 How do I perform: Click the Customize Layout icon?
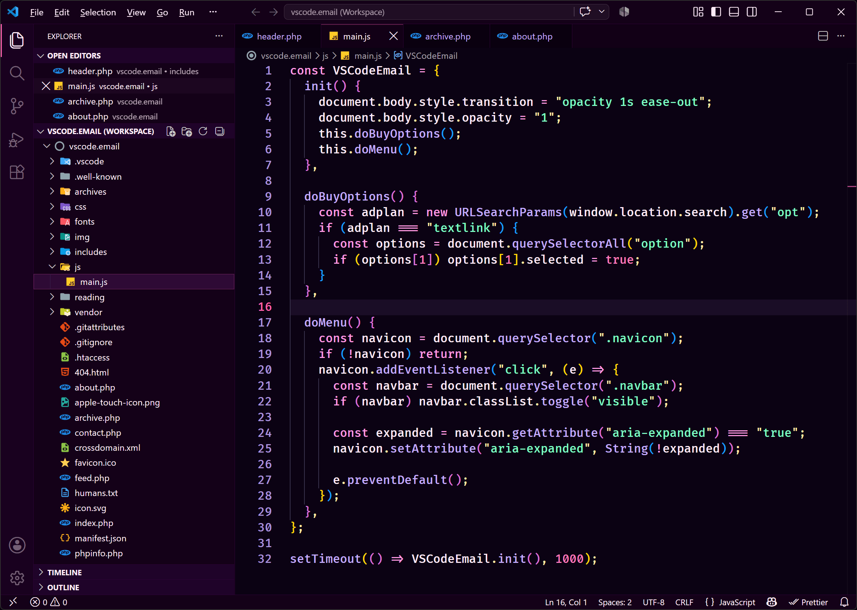pyautogui.click(x=698, y=12)
